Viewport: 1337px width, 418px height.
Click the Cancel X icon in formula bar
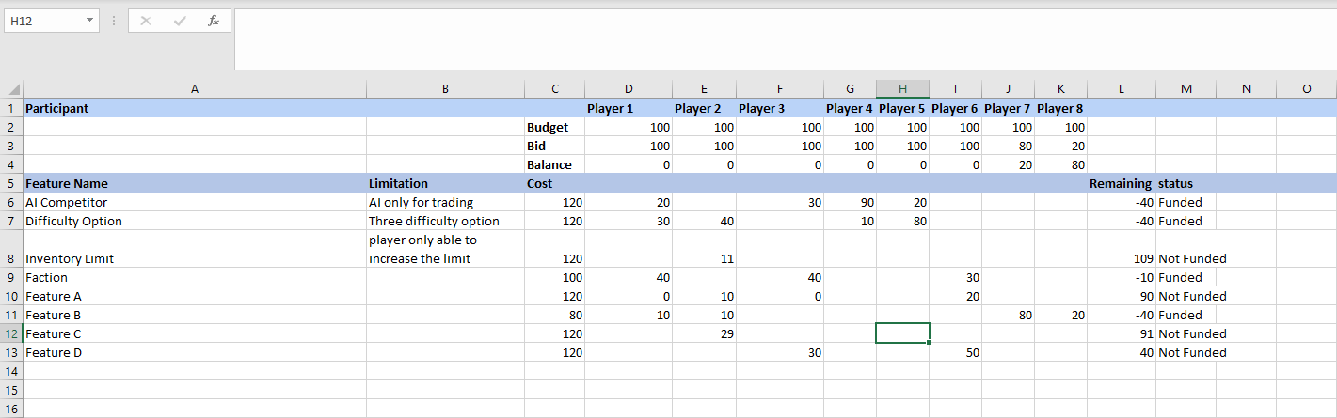(x=146, y=21)
